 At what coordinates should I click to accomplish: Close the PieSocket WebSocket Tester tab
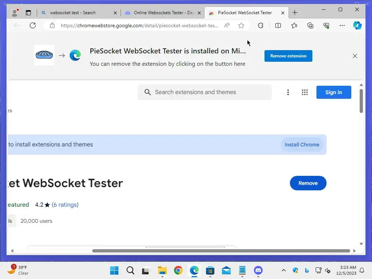pos(283,13)
